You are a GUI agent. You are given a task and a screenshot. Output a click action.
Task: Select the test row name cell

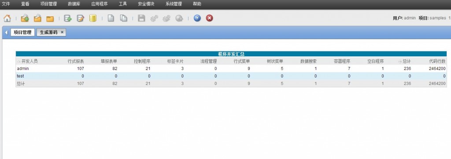pos(20,76)
